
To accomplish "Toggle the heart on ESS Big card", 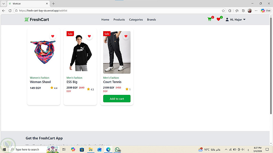I will point(89,36).
